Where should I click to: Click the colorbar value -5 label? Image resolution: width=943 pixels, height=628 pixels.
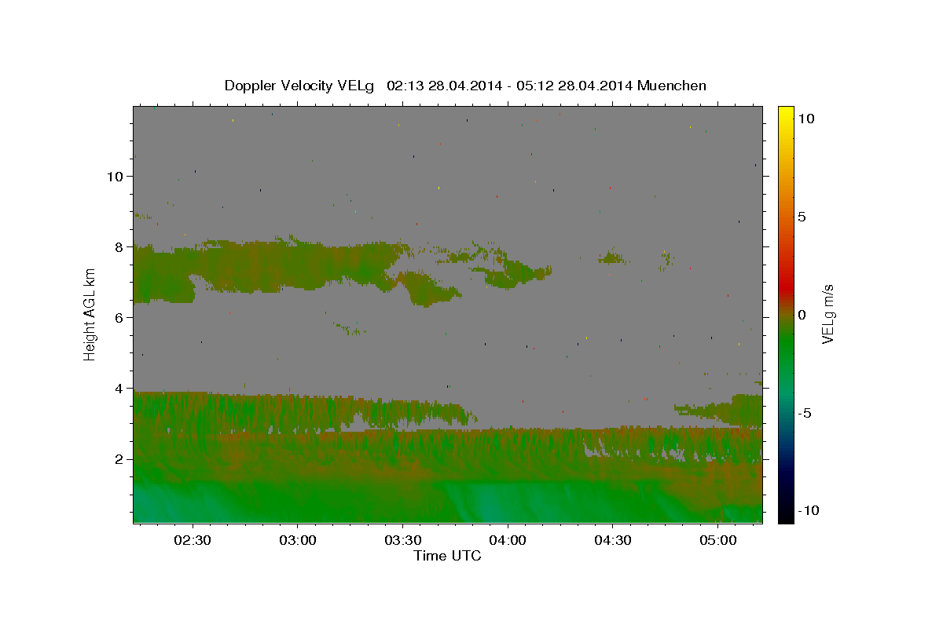805,413
